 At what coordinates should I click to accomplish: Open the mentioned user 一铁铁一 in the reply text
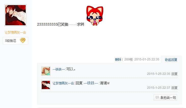[x=91, y=83]
